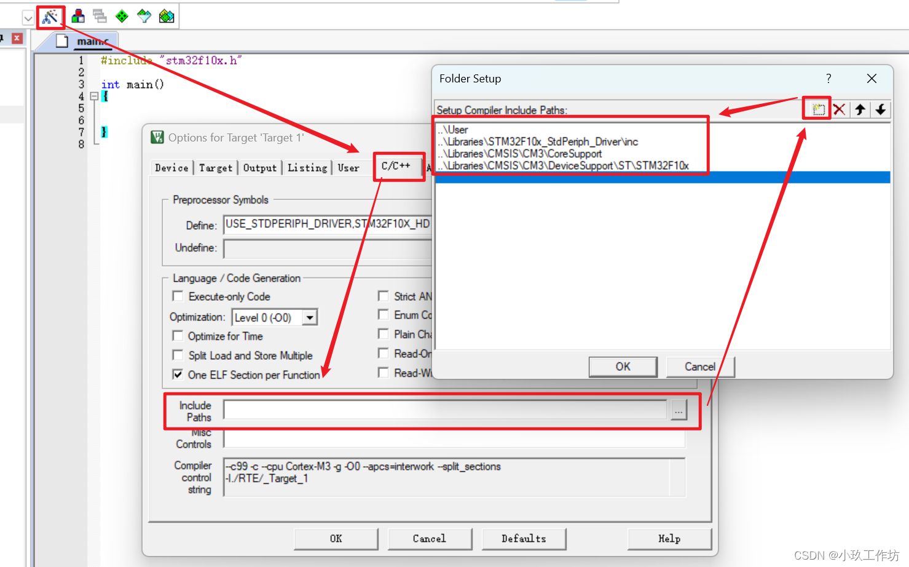Enable Optimize for Time checkbox
909x567 pixels.
(178, 336)
